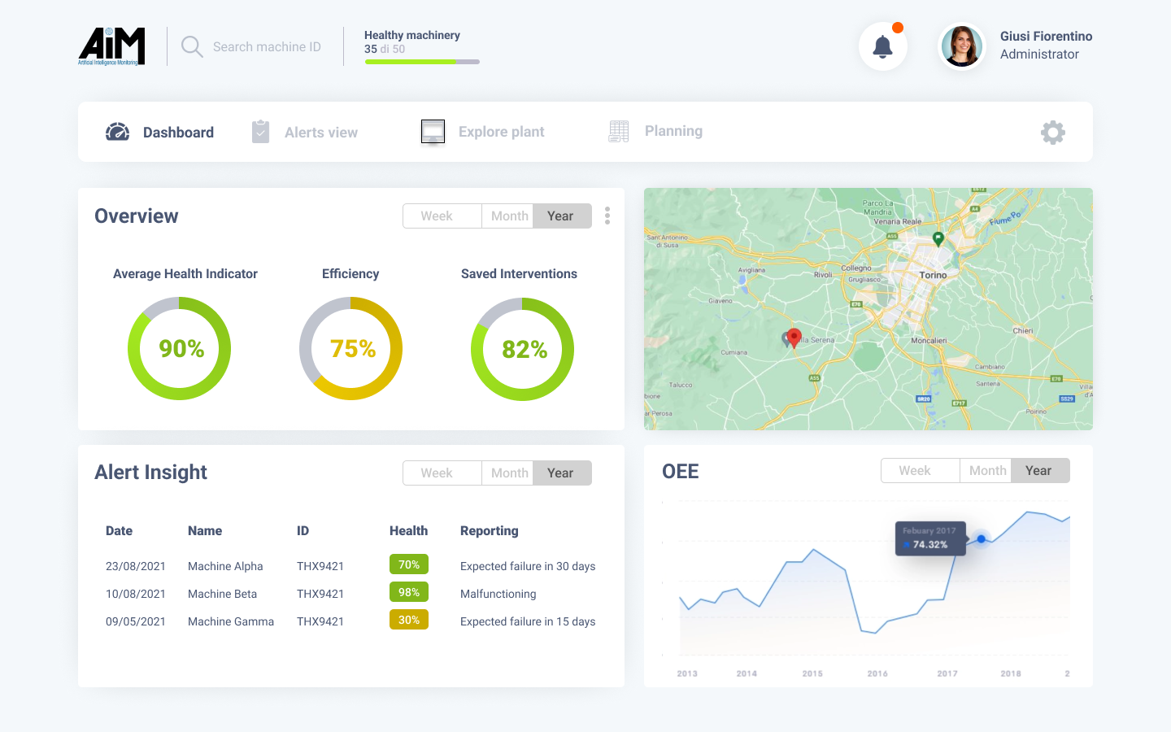Click the Dashboard gauge icon
Screen dimensions: 1171x732
tap(118, 132)
